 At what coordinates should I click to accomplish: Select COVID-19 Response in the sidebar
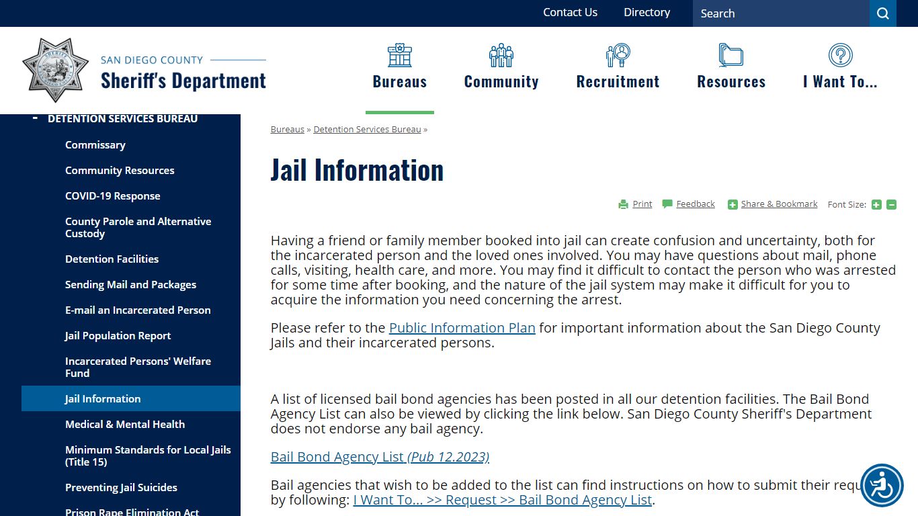(113, 196)
